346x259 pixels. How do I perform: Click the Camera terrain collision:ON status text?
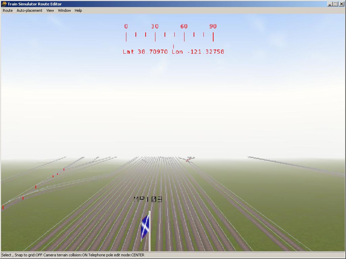pyautogui.click(x=66, y=255)
